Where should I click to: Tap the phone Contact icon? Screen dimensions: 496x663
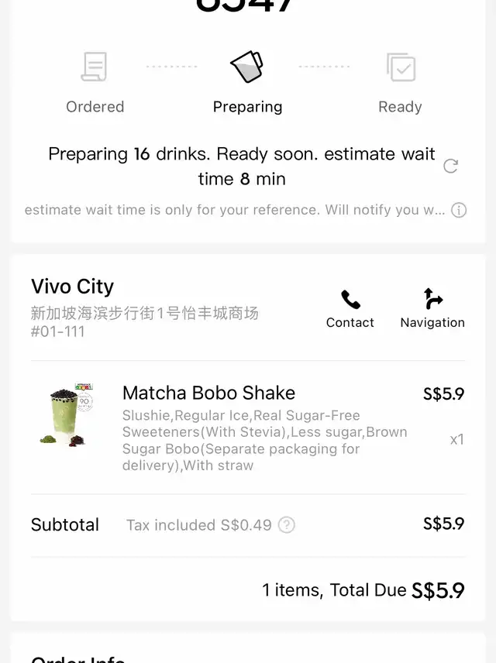350,300
